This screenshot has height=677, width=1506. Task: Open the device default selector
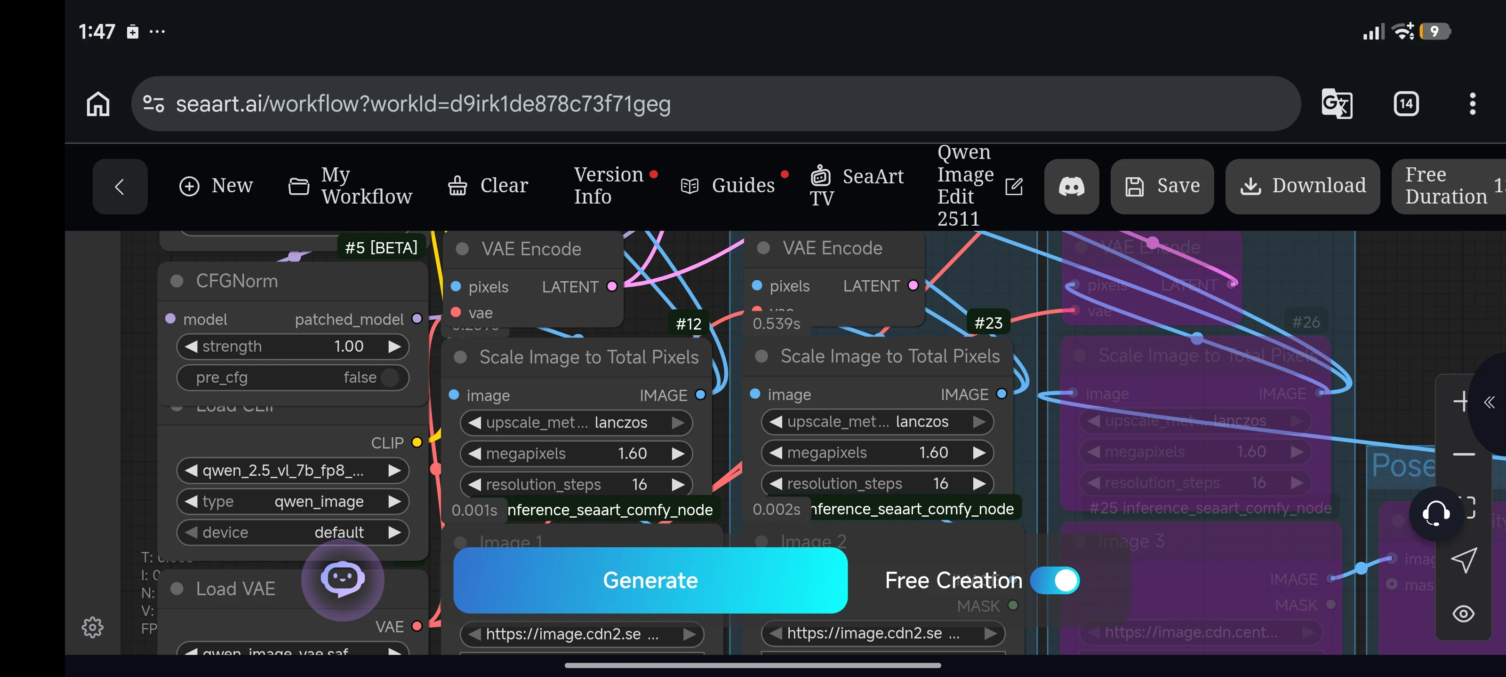coord(293,532)
